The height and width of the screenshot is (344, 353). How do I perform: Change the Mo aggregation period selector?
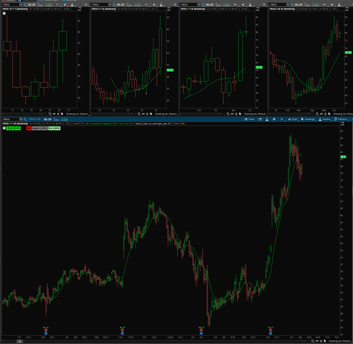tap(235, 5)
